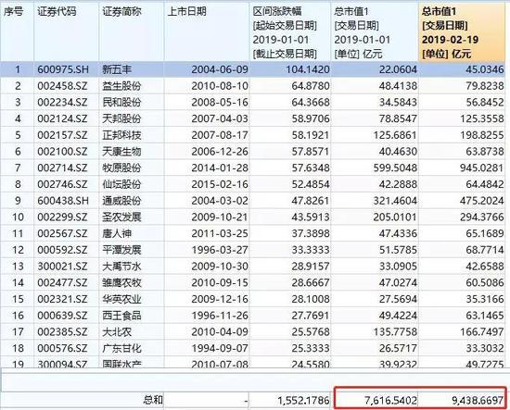The width and height of the screenshot is (510, 410).
Task: Click the 证券简称 column header
Action: pos(132,31)
